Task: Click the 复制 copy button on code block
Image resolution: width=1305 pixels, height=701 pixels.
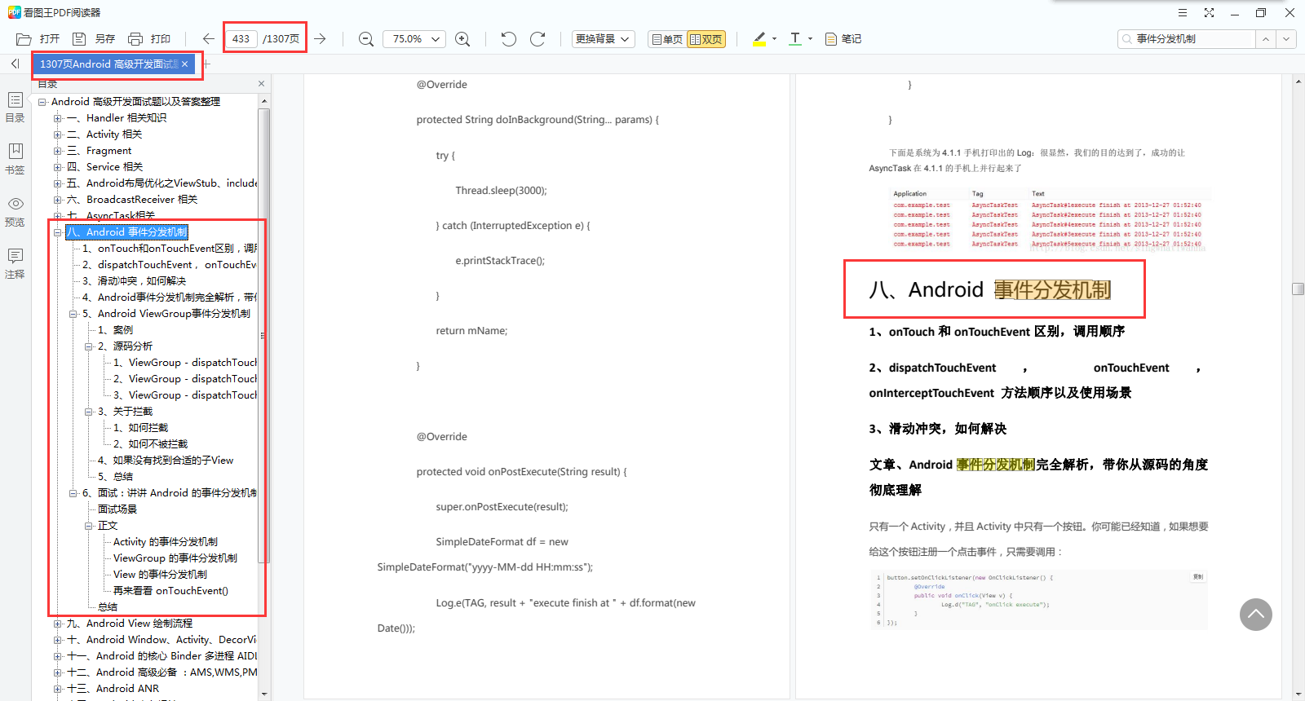Action: (x=1198, y=576)
